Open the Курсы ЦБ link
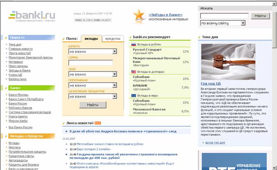 click(x=15, y=75)
